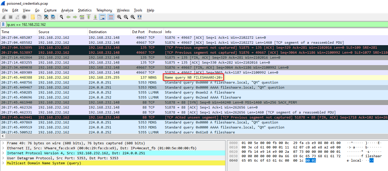Screen dimensions: 388x171
Task: Open the Help menu
Action: coord(150,10)
